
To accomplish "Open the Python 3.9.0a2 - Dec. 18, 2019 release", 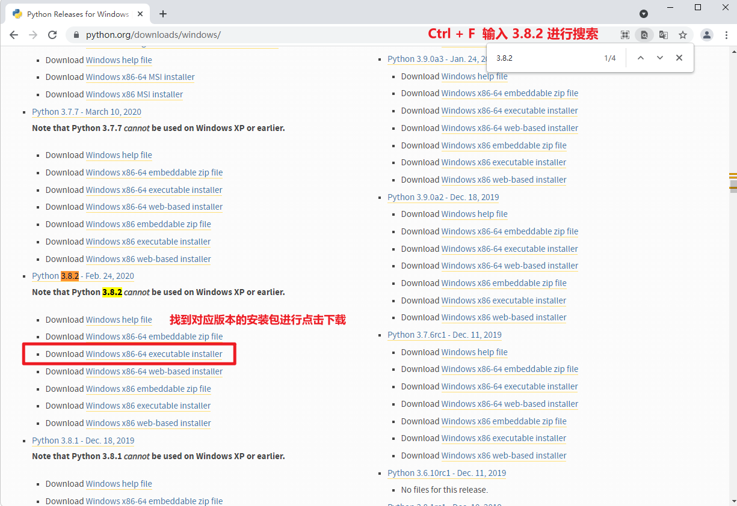I will (443, 197).
